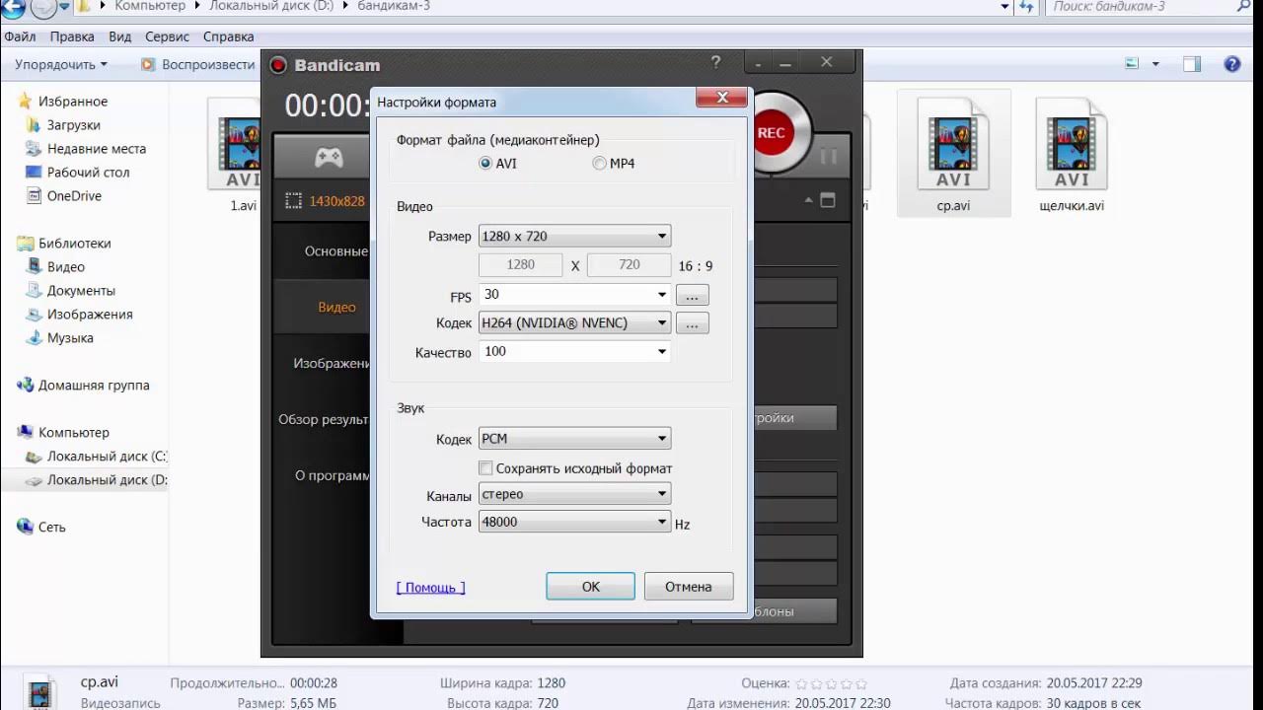Open Сеть in the navigation pane
The height and width of the screenshot is (710, 1263).
click(x=51, y=528)
